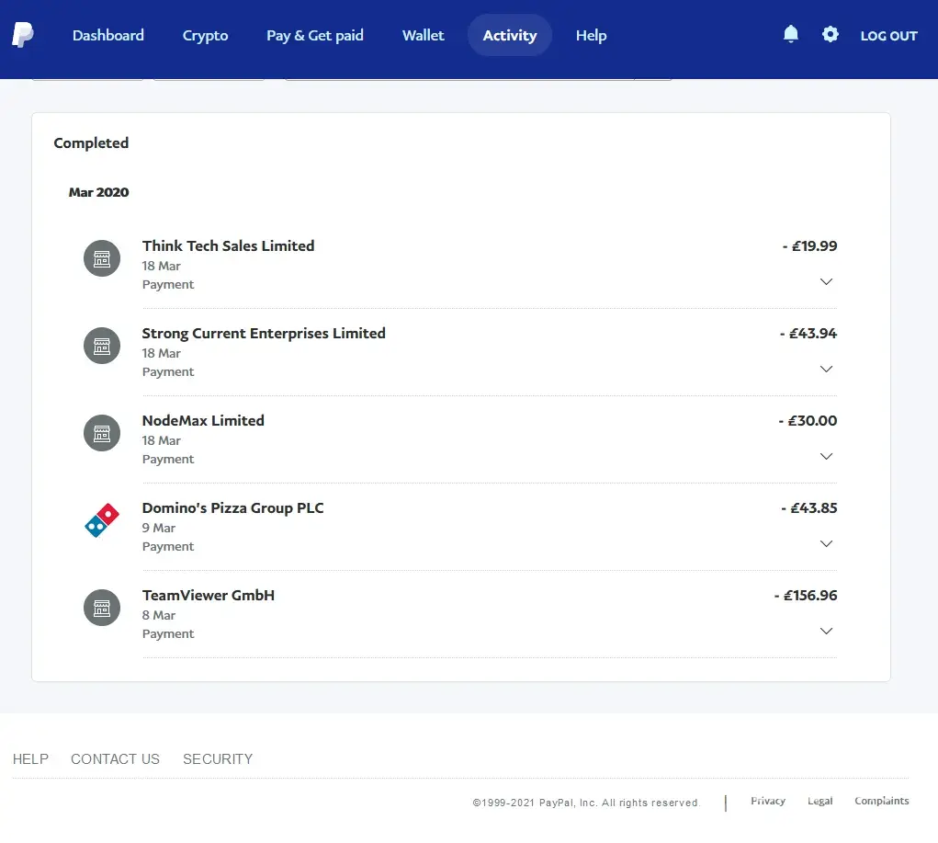Click the Strong Current Enterprises store icon

click(x=102, y=346)
